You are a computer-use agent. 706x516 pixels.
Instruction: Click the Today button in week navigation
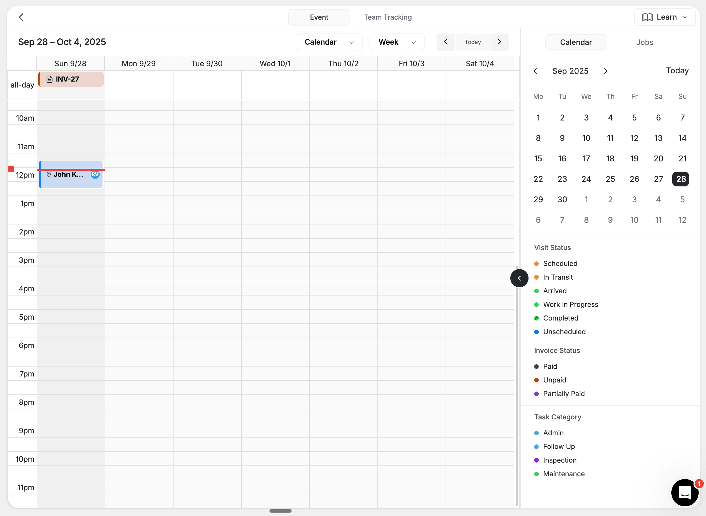point(472,42)
